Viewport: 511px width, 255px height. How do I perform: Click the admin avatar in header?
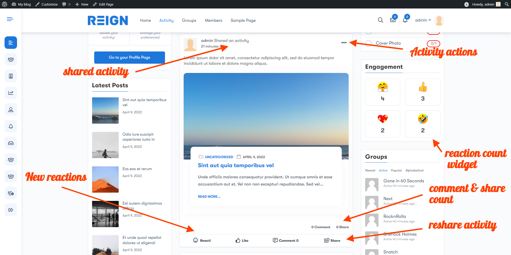pos(439,20)
